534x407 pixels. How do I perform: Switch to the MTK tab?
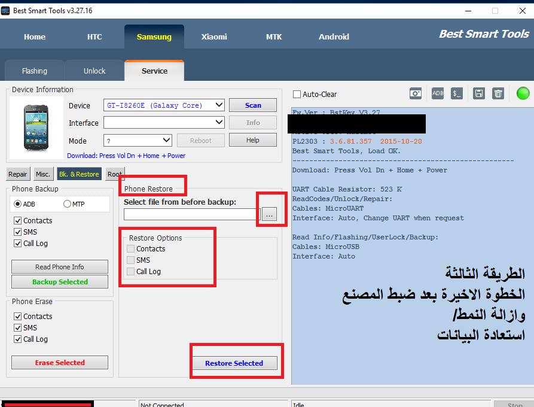click(x=274, y=37)
